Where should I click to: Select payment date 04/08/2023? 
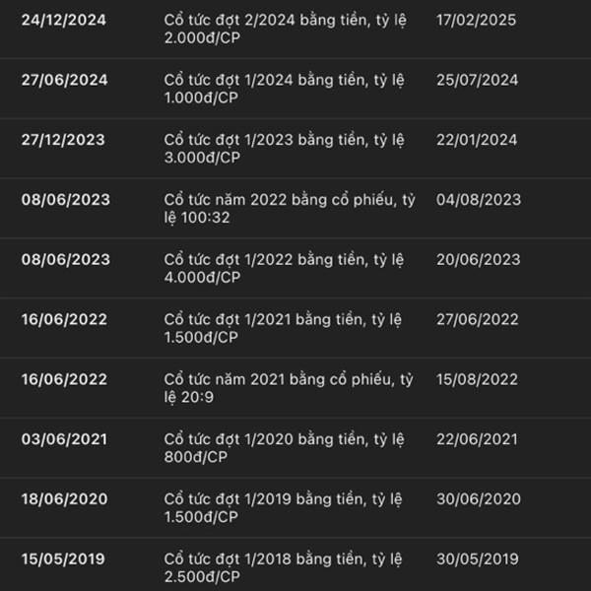(479, 200)
